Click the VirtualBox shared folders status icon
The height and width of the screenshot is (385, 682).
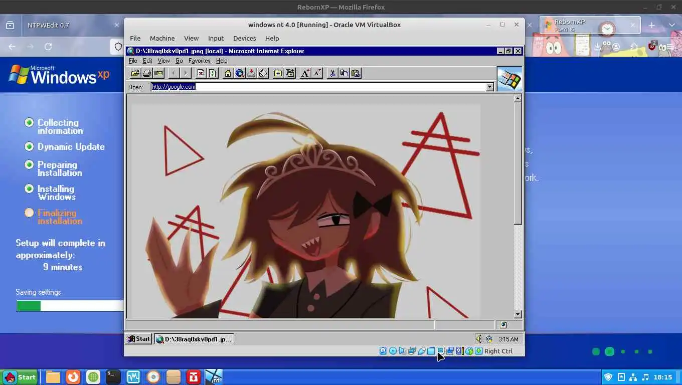(431, 351)
